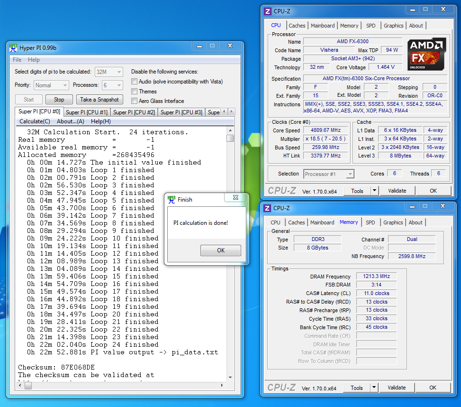Click the log vertical scrollbar thumb

[230, 138]
